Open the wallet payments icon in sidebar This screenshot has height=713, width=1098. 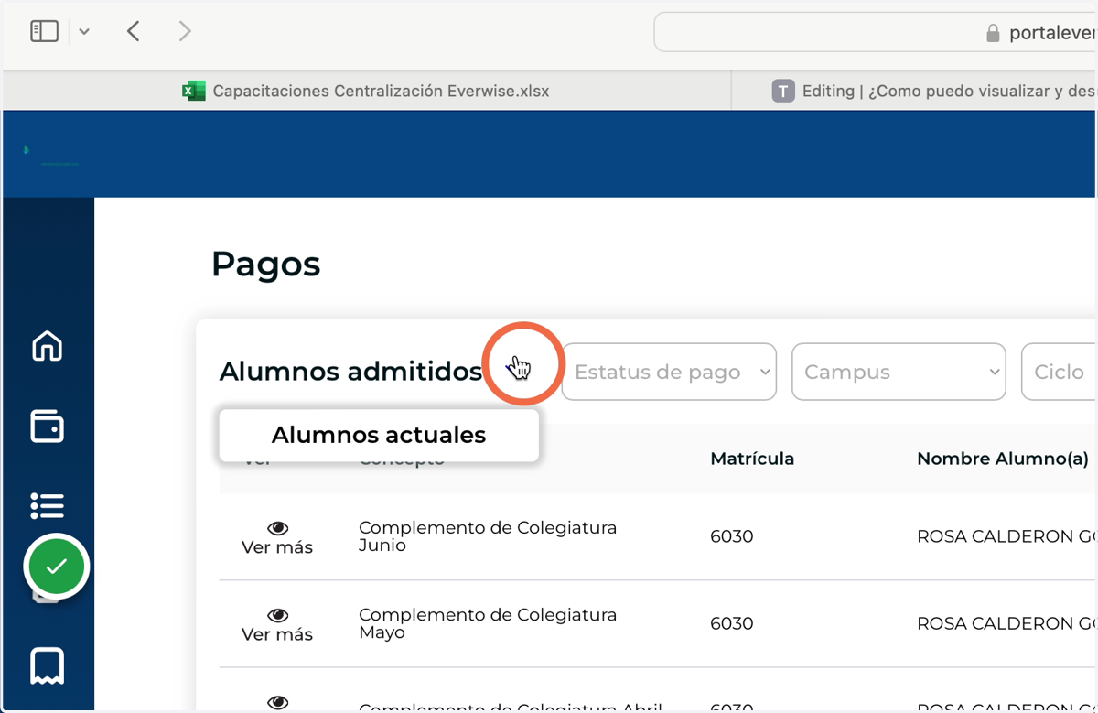click(48, 427)
